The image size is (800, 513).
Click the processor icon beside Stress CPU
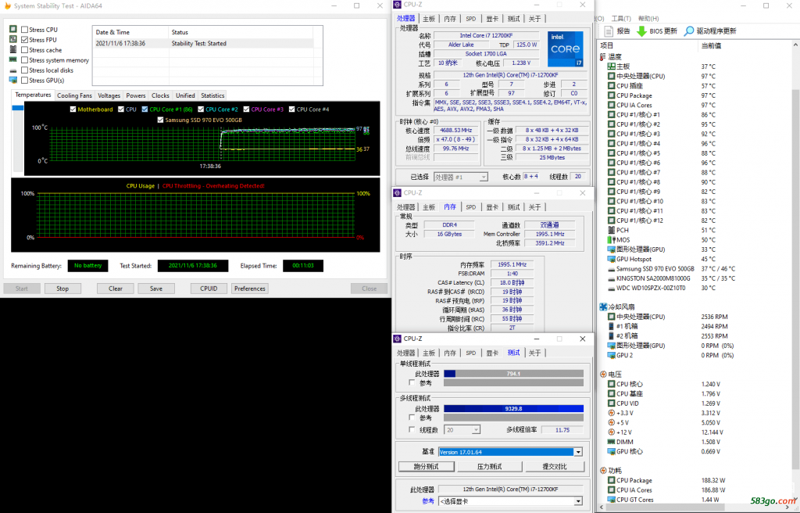click(x=13, y=30)
